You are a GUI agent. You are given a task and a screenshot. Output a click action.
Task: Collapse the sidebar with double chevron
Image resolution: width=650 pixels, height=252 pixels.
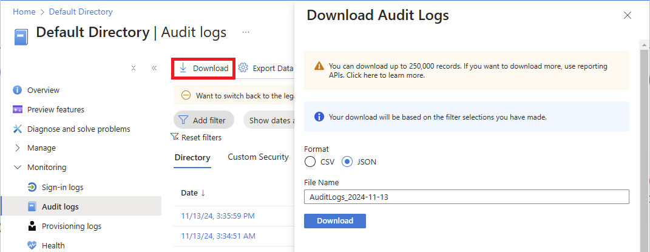[154, 68]
